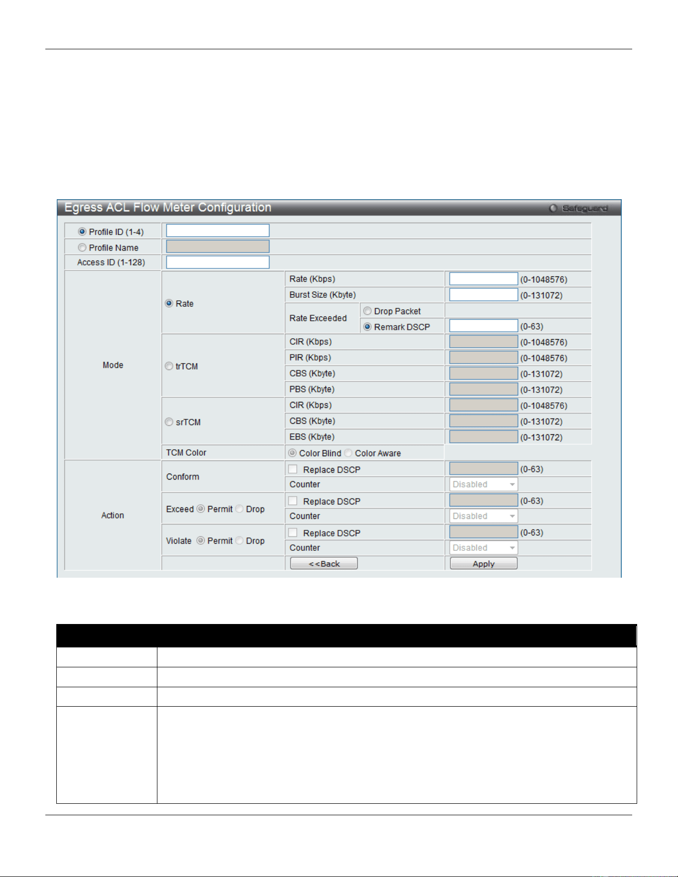Image resolution: width=678 pixels, height=877 pixels.
Task: Click the Safeguard indicator icon
Action: pyautogui.click(x=553, y=208)
